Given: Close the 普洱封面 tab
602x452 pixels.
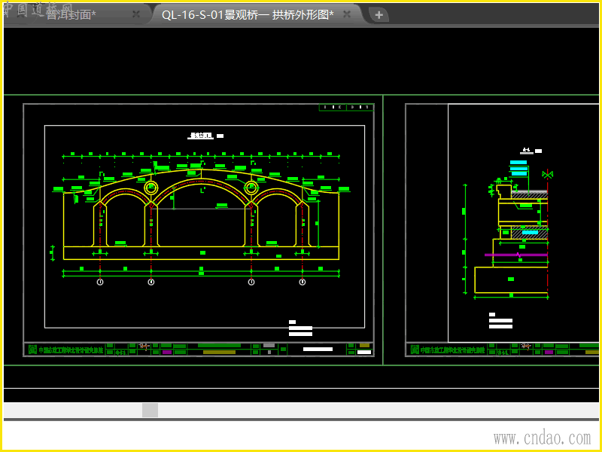Looking at the screenshot, I should click(x=135, y=14).
